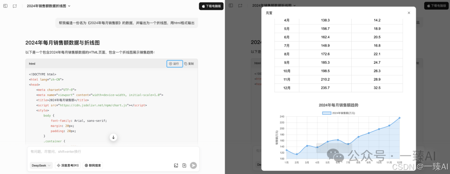
Task: Click the '20.5' table cell
Action: pos(377,37)
